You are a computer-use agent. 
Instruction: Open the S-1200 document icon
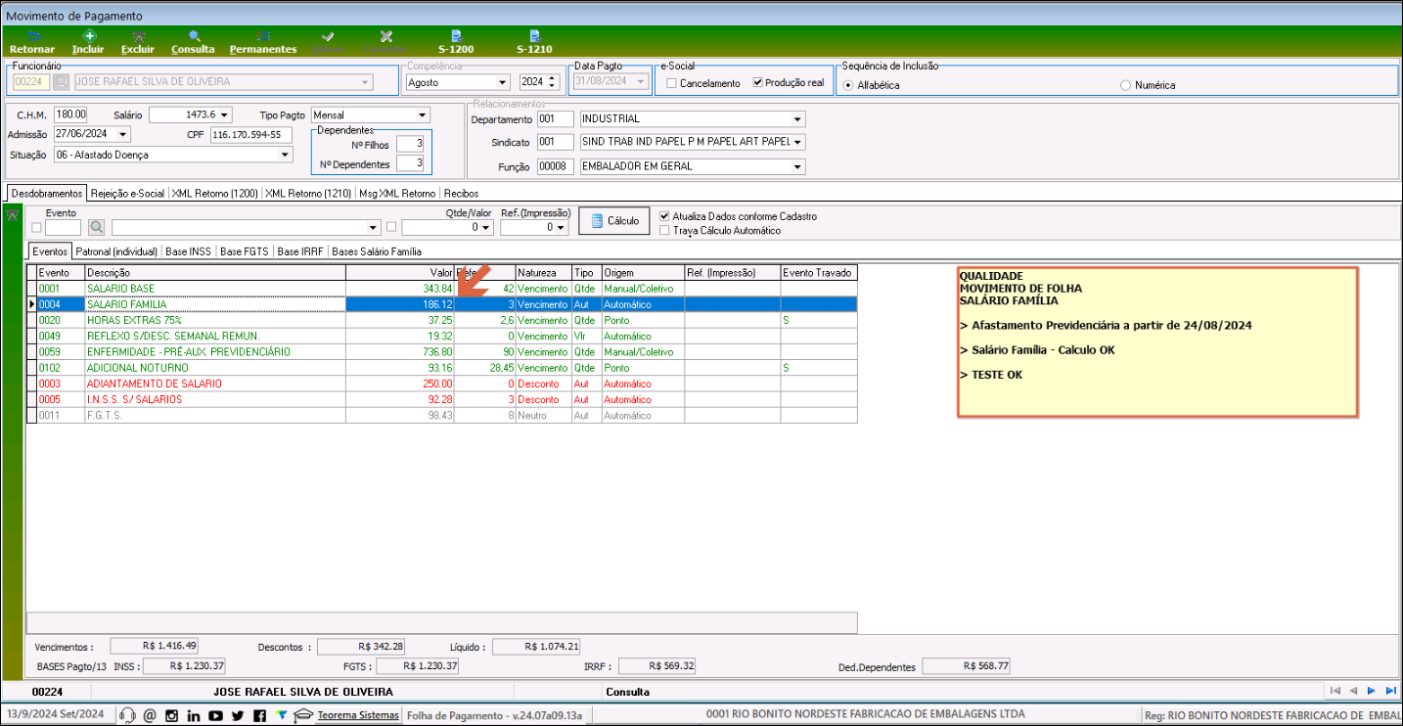coord(456,35)
